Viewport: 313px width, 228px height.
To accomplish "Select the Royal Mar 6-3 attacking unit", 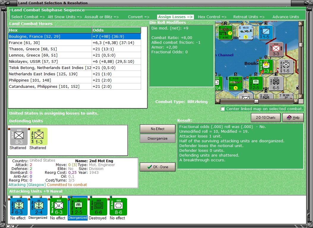I will click(19, 207).
